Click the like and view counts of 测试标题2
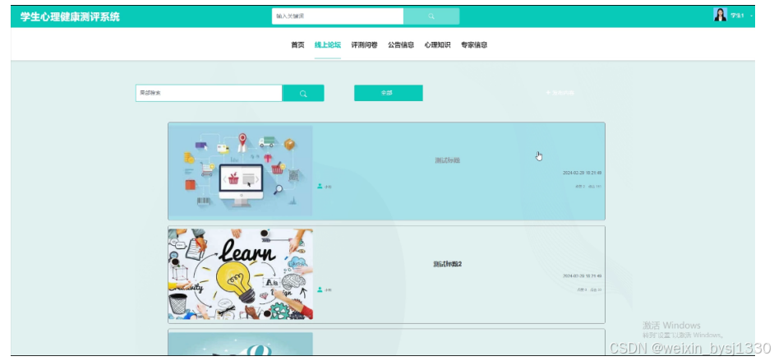This screenshot has width=774, height=361. [588, 290]
